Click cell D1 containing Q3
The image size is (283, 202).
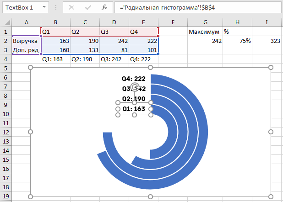pos(114,32)
